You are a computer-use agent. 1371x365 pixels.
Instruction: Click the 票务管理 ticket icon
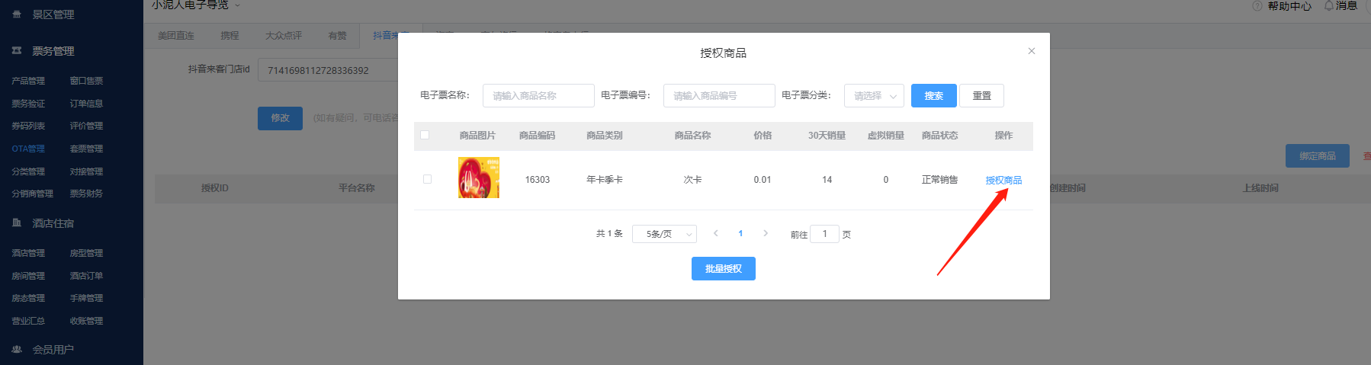pyautogui.click(x=17, y=51)
